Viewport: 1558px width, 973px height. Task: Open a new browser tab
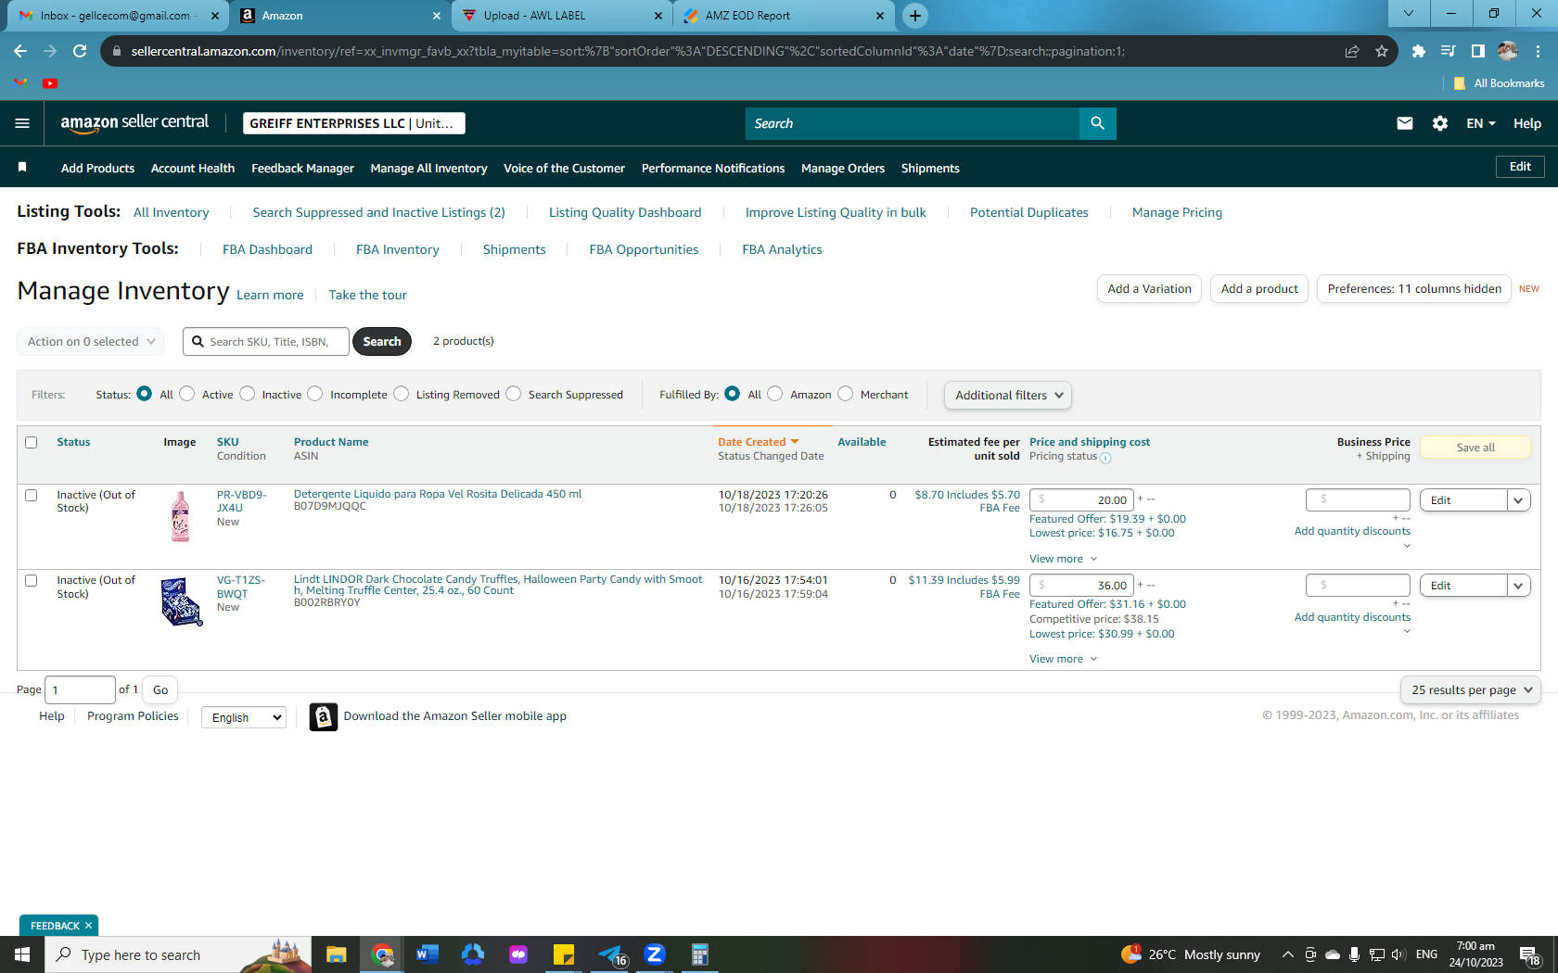click(915, 16)
